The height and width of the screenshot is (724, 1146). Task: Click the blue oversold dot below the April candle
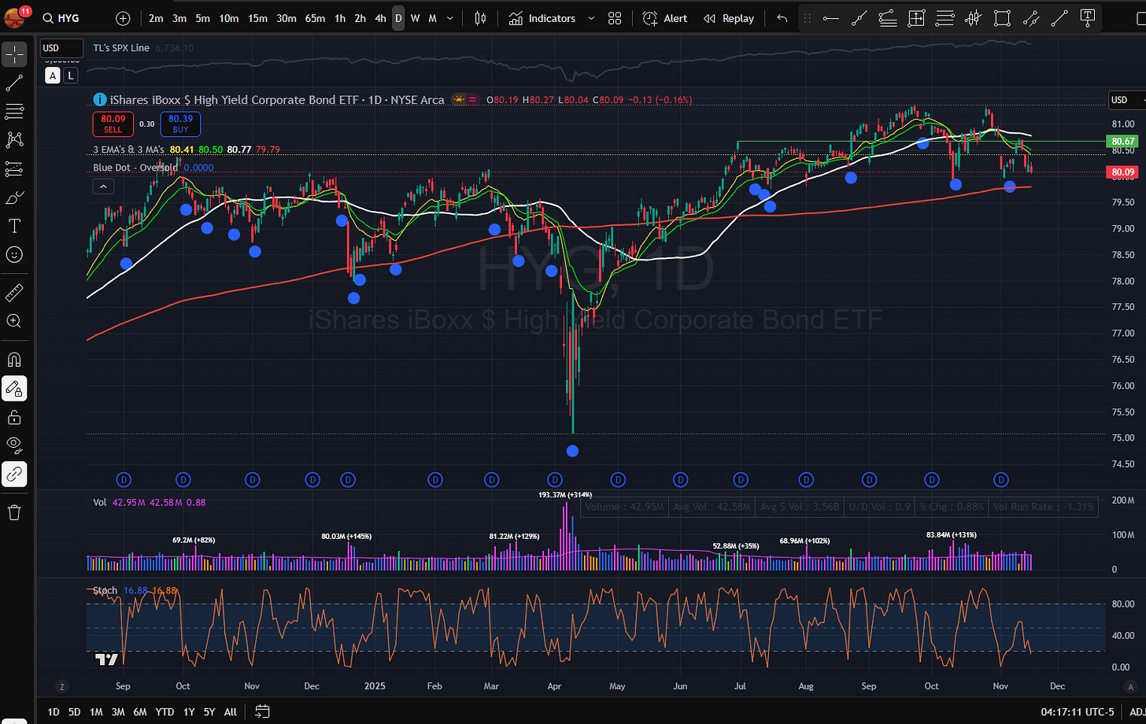tap(572, 450)
